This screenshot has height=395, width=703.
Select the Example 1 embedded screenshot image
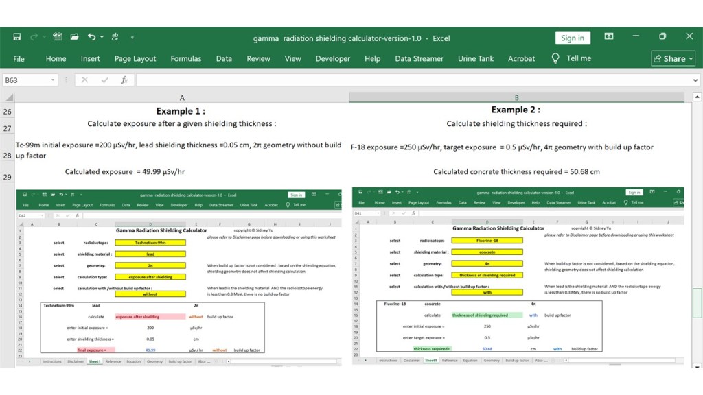178,276
